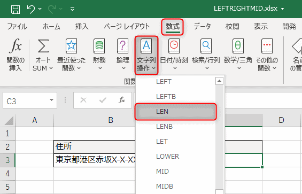Expand Quick Access Toolbar customize arrow
The image size is (302, 194).
pyautogui.click(x=72, y=9)
